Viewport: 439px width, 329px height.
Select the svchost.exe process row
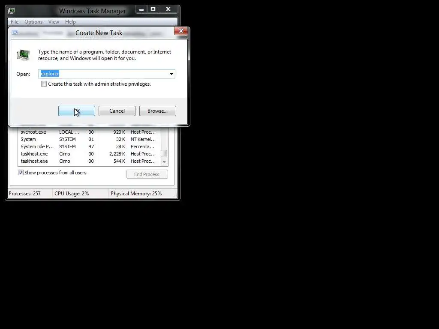pyautogui.click(x=89, y=132)
